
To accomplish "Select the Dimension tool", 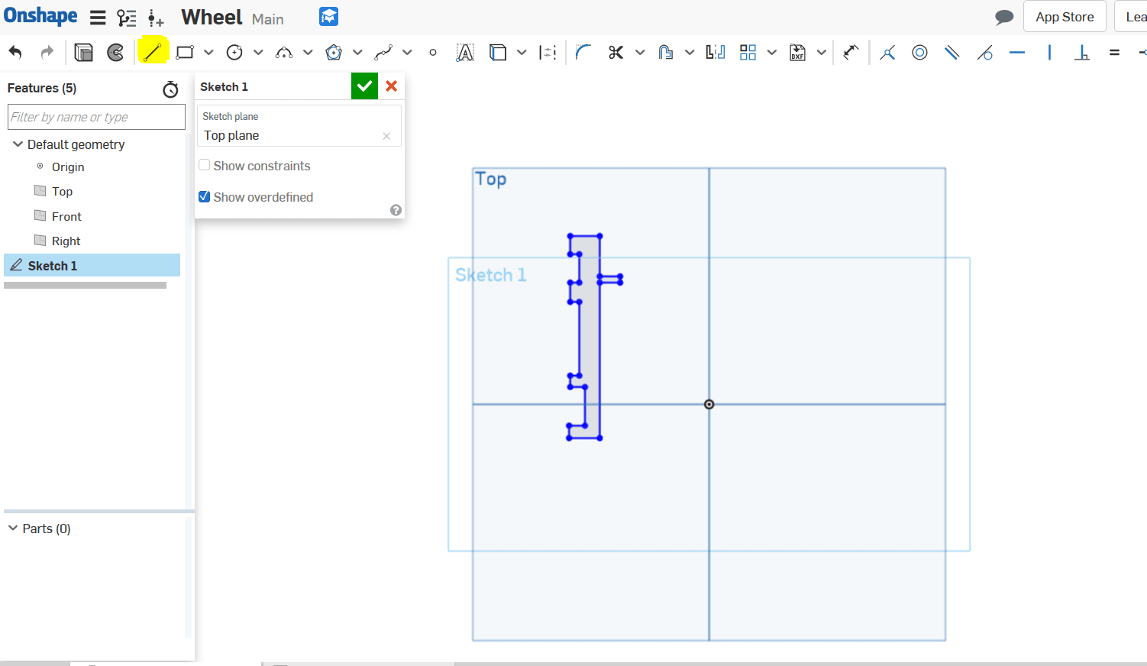I will tap(851, 52).
